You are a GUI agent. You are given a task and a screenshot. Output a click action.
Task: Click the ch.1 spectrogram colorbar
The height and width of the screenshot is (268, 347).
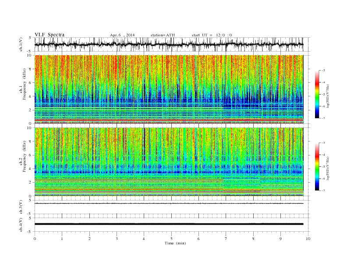point(317,95)
